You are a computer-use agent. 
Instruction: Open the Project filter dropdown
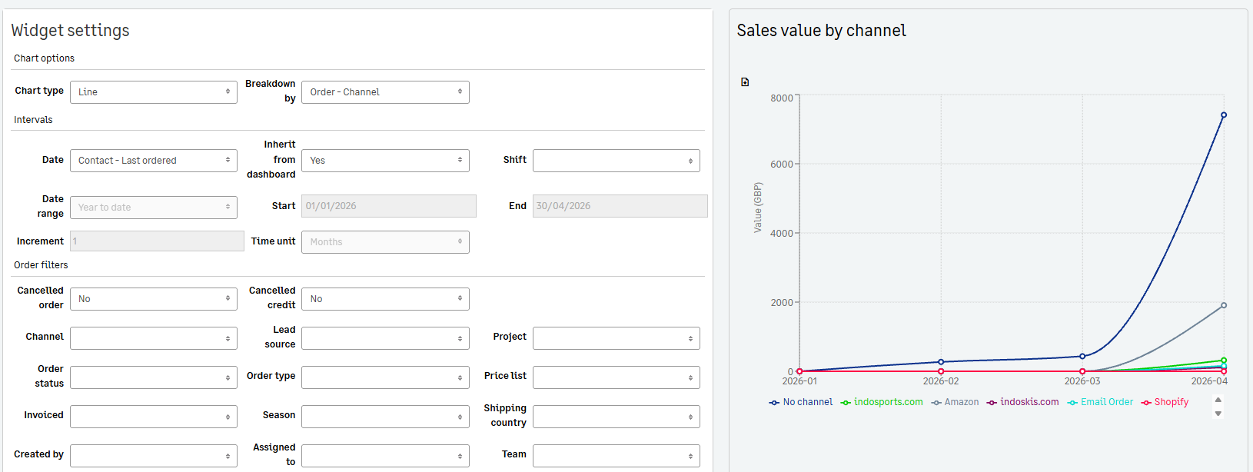pyautogui.click(x=617, y=338)
